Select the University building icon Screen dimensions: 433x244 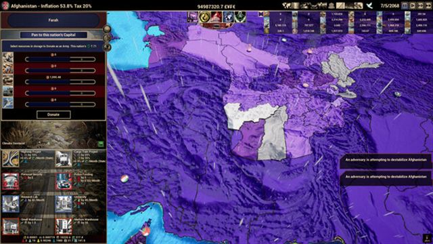click(64, 204)
